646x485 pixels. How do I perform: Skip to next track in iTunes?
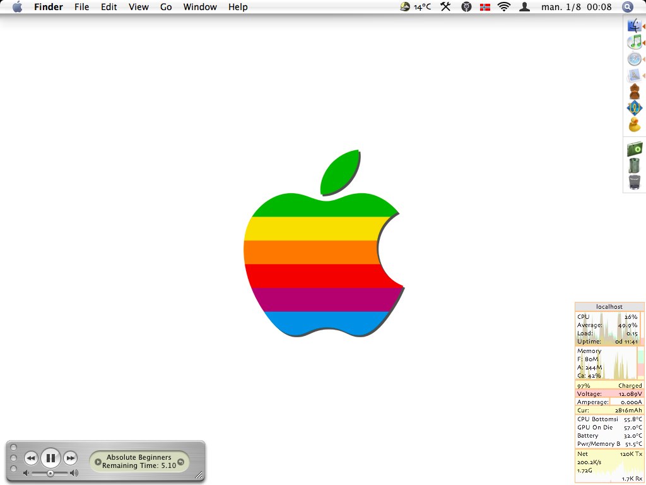pyautogui.click(x=71, y=458)
